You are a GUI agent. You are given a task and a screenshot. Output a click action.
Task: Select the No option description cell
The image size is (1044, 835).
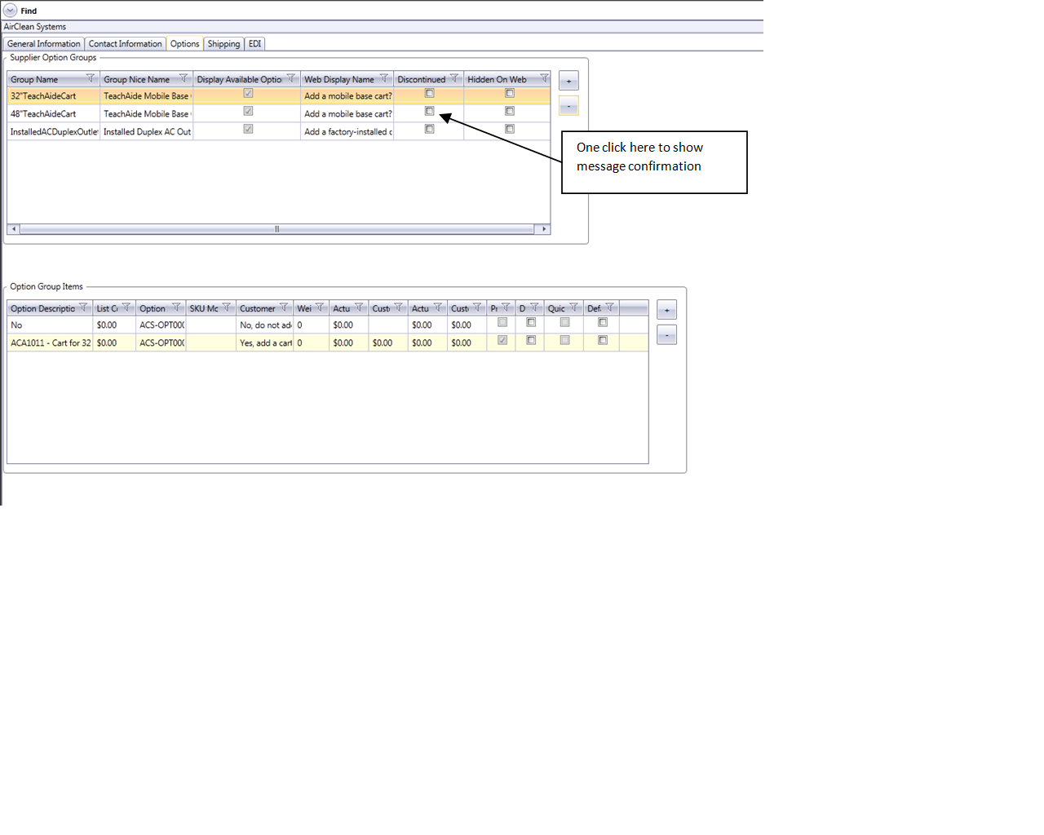coord(50,325)
